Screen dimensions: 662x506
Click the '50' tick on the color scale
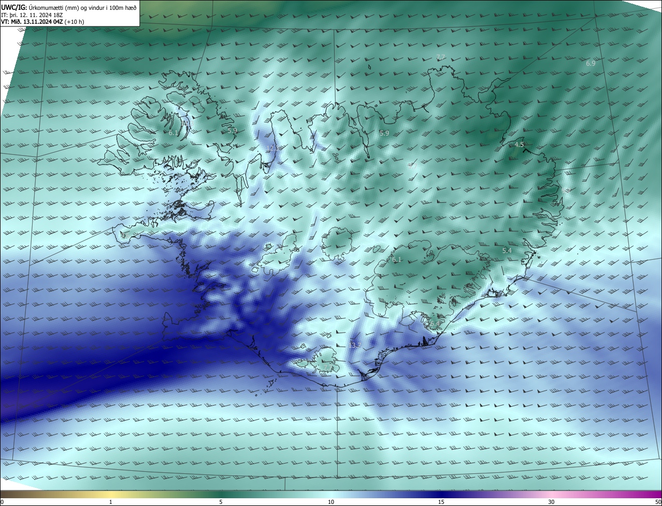pos(658,502)
